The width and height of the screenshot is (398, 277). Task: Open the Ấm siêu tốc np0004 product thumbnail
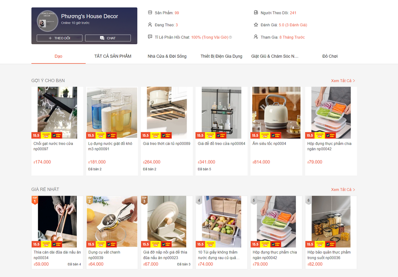(276, 112)
